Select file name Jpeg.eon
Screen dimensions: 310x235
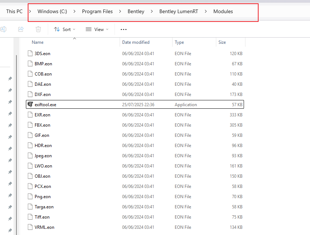43,156
